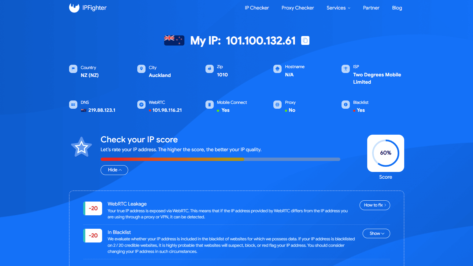
Task: Click the Score label under the 60% circle
Action: (x=386, y=177)
